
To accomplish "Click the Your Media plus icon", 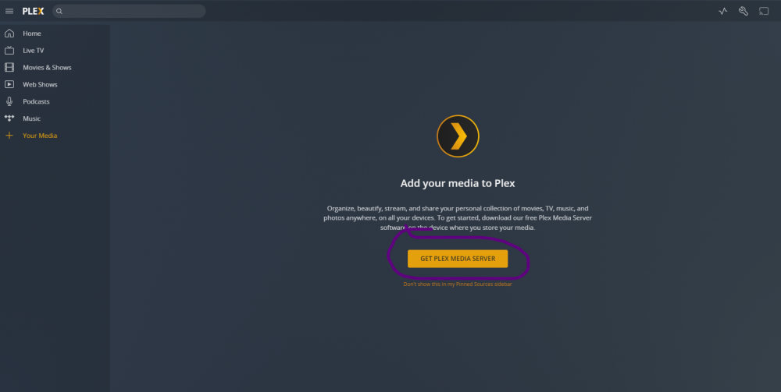I will [x=9, y=135].
